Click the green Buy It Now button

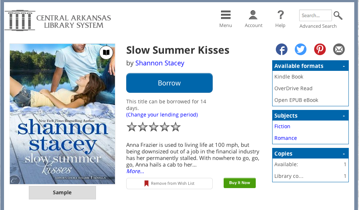240,183
